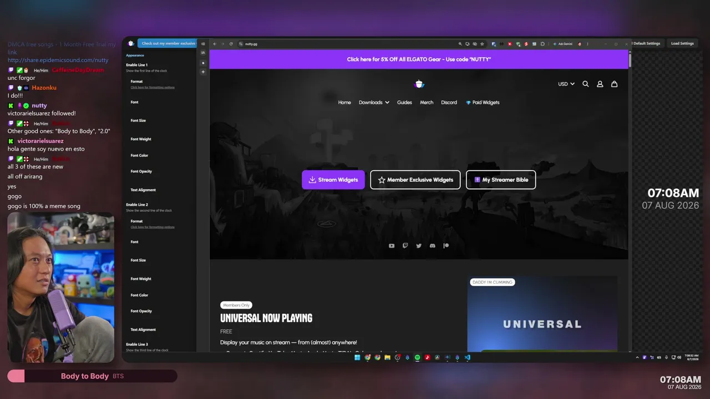The image size is (710, 399).
Task: Click the Check out my member exclusive banner
Action: click(x=167, y=43)
